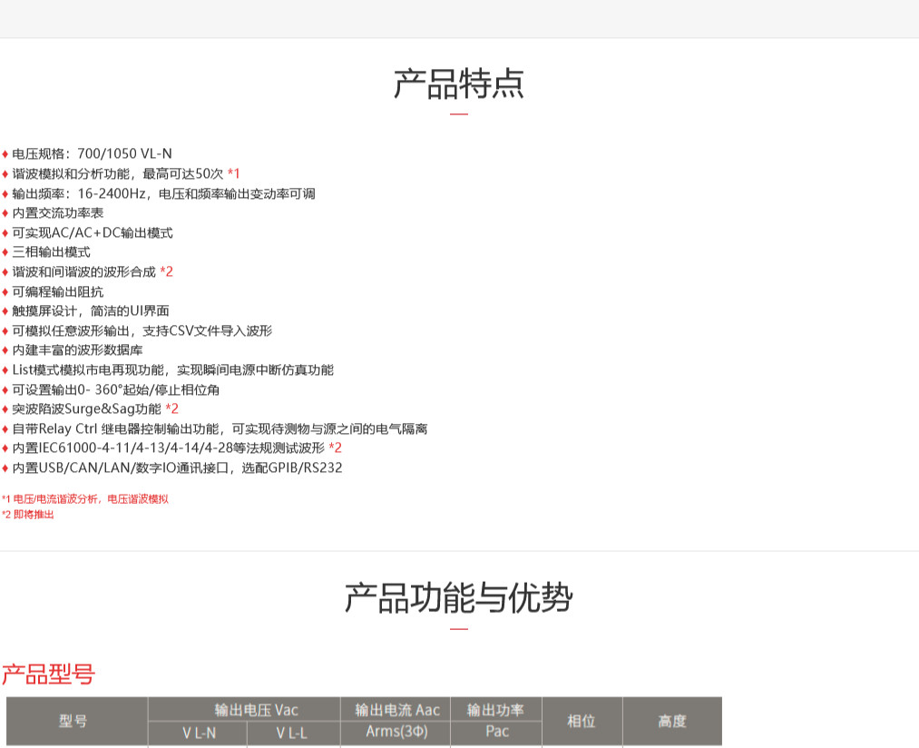The width and height of the screenshot is (919, 748).
Task: Click the *2 即将推出 footnote text
Action: (28, 515)
